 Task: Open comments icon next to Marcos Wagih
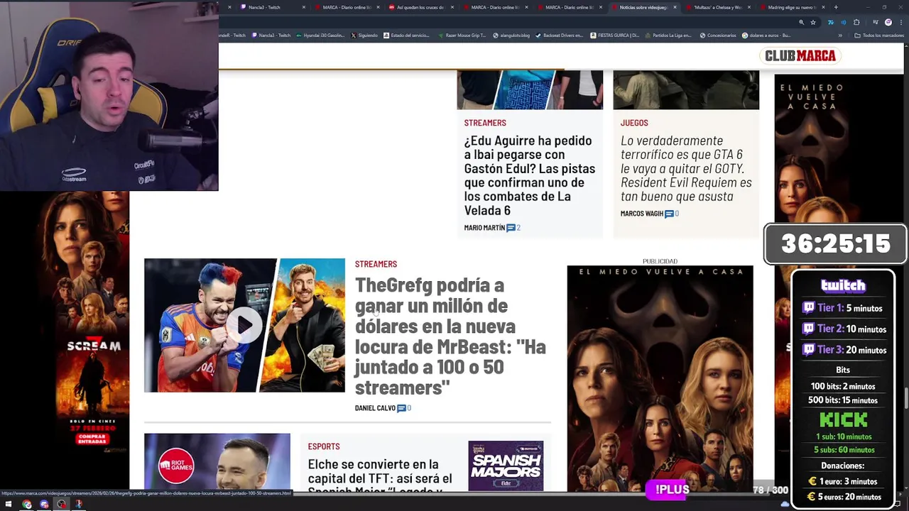669,214
